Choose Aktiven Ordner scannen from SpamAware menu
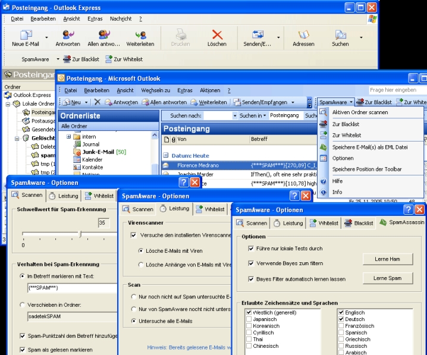Screen dimensions: 427x355 (360, 112)
